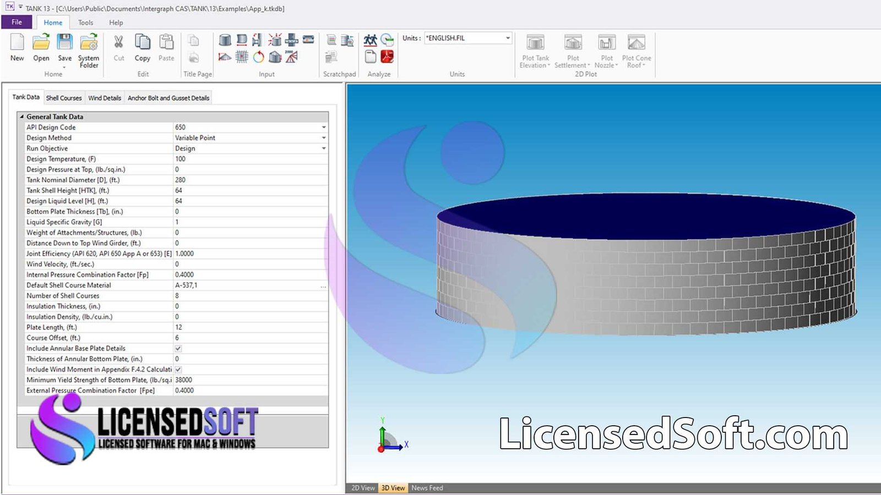Click the tank with red radiating lines icon

point(275,40)
